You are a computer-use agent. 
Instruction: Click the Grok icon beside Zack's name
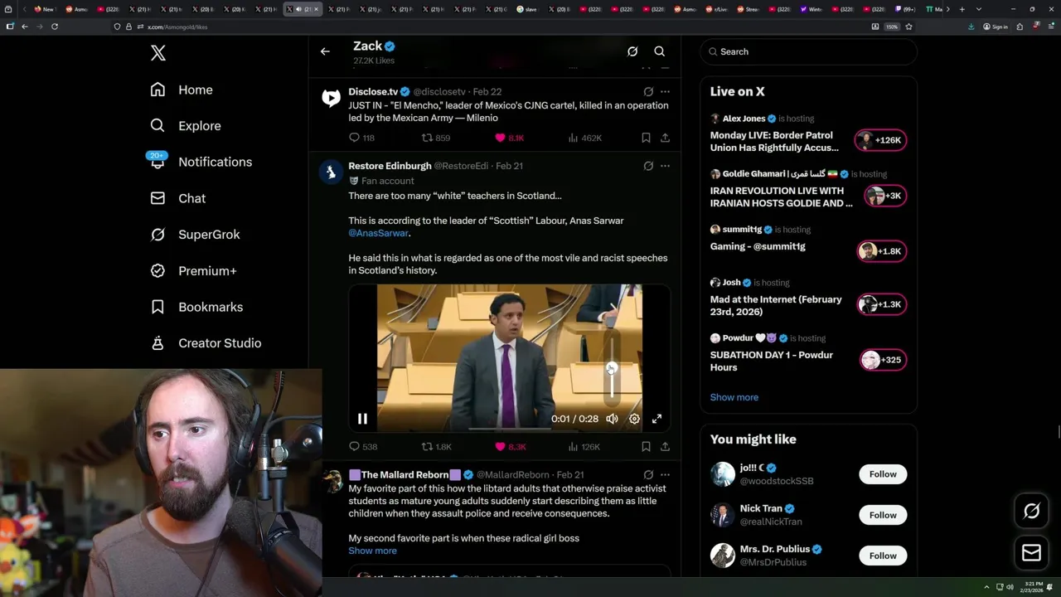click(x=632, y=51)
